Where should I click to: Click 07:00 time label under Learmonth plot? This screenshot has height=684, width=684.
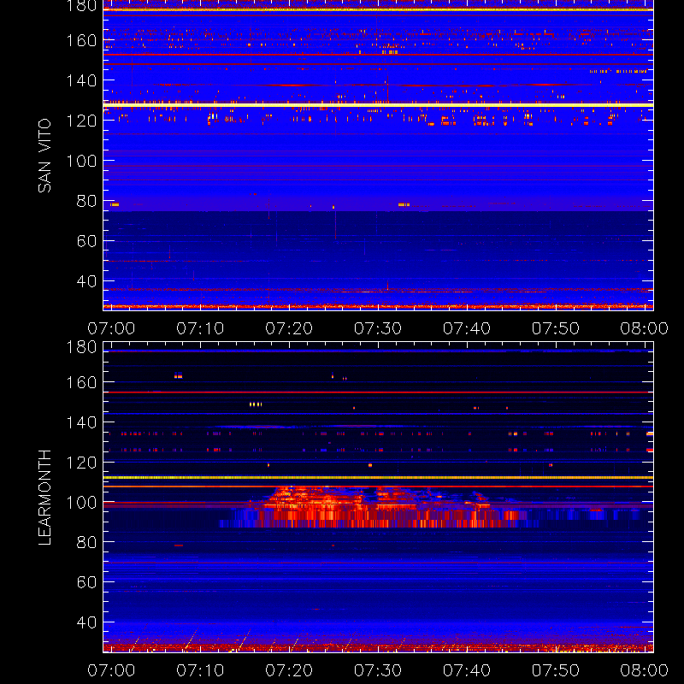click(111, 670)
